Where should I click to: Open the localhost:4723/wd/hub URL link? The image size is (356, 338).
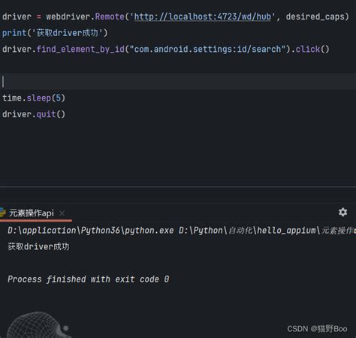click(203, 17)
